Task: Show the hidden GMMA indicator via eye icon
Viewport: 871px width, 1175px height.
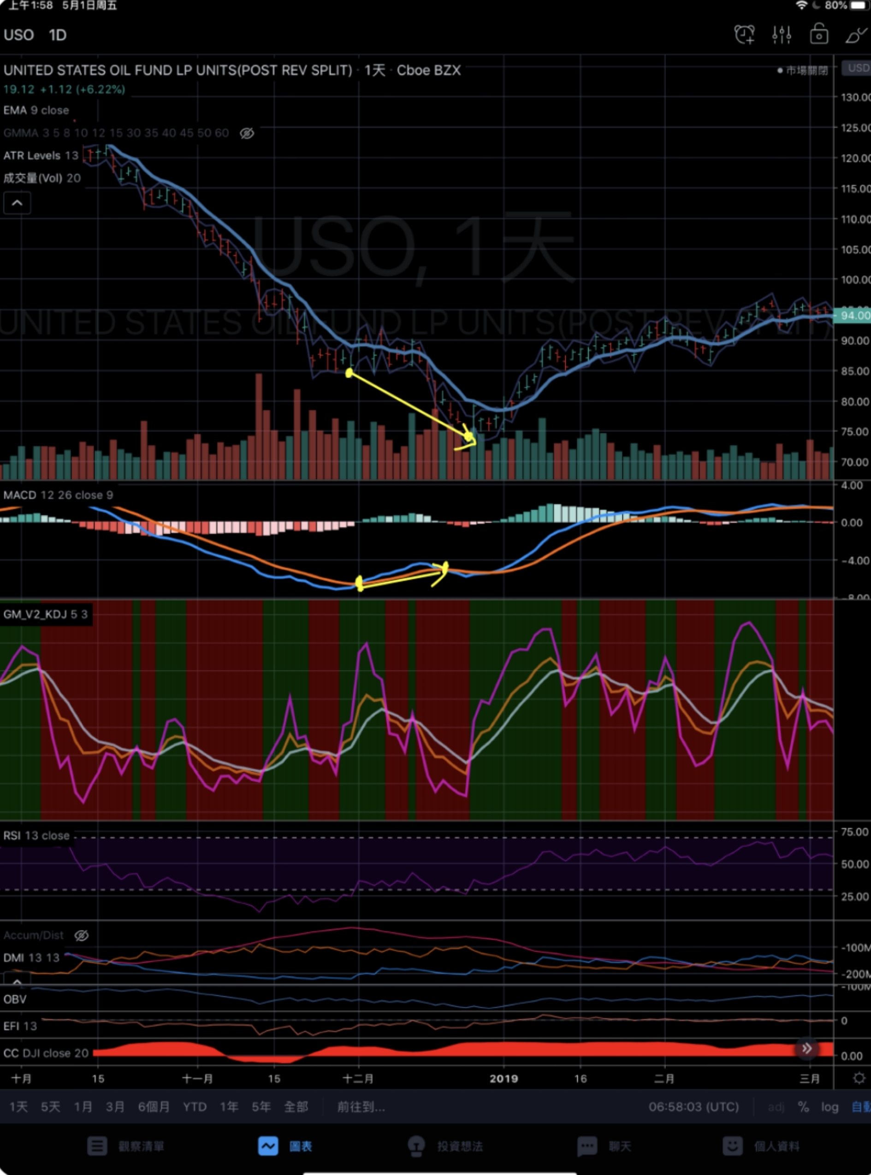Action: (247, 133)
